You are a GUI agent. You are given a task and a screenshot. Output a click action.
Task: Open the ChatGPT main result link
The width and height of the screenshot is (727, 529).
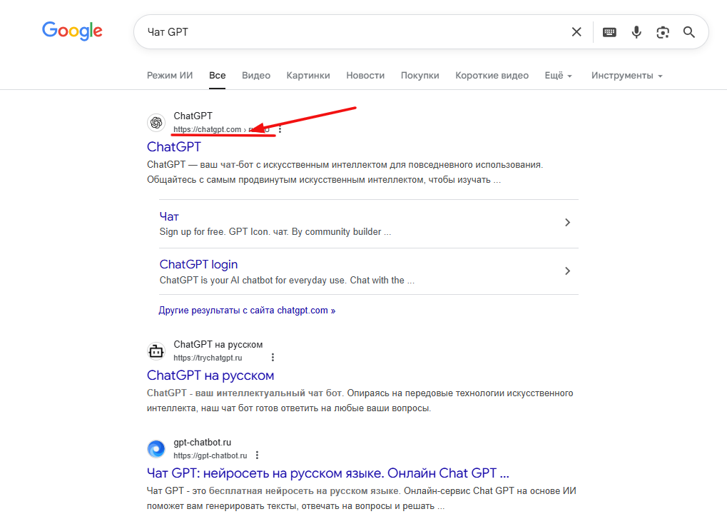tap(173, 146)
